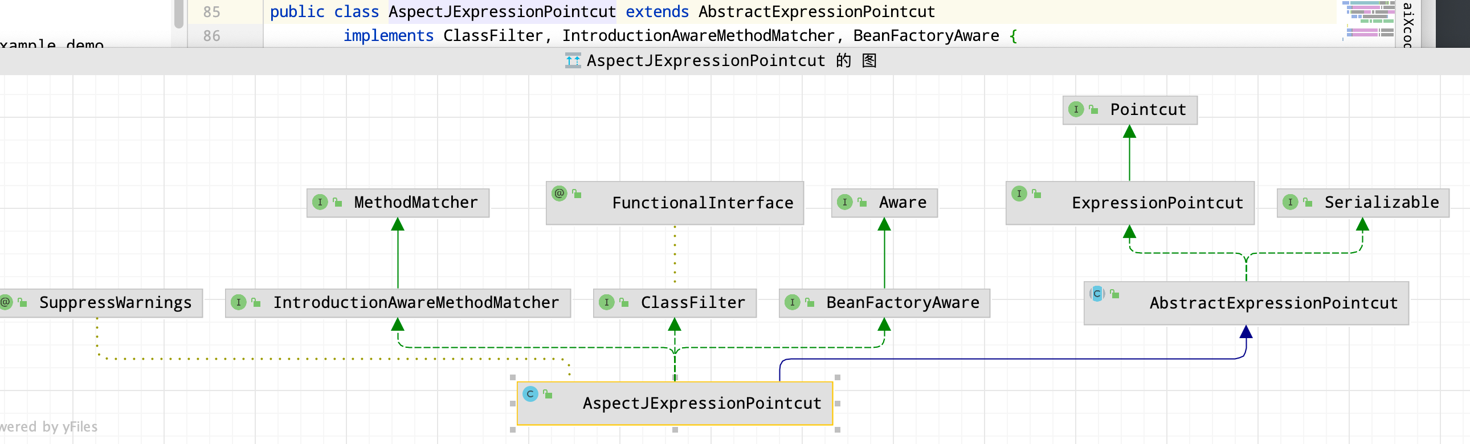This screenshot has width=1470, height=444.
Task: Select the IntroductionAwareMethodMatcher node
Action: pyautogui.click(x=398, y=303)
